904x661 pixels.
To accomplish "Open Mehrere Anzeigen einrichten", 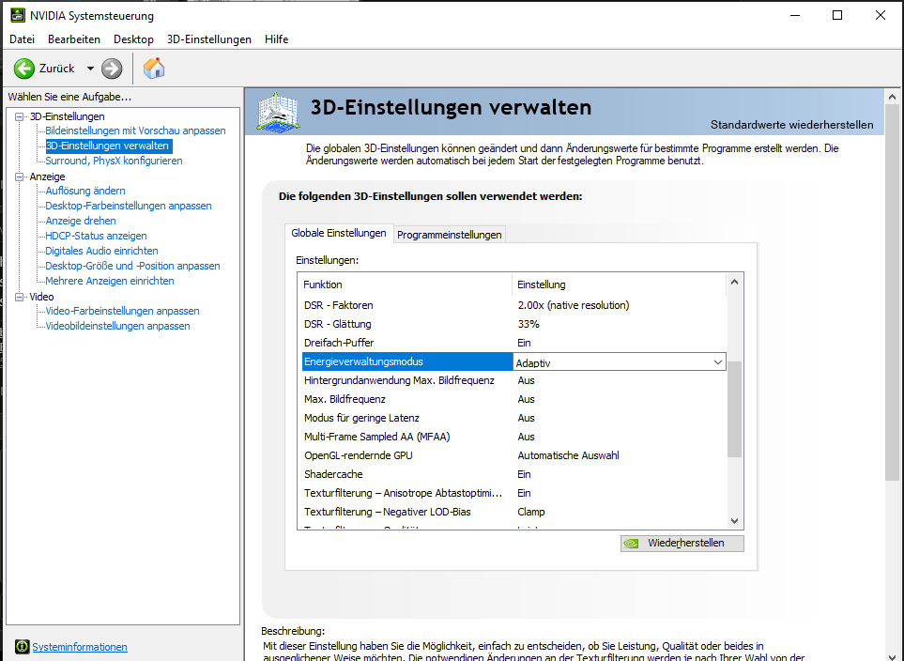I will [x=110, y=281].
